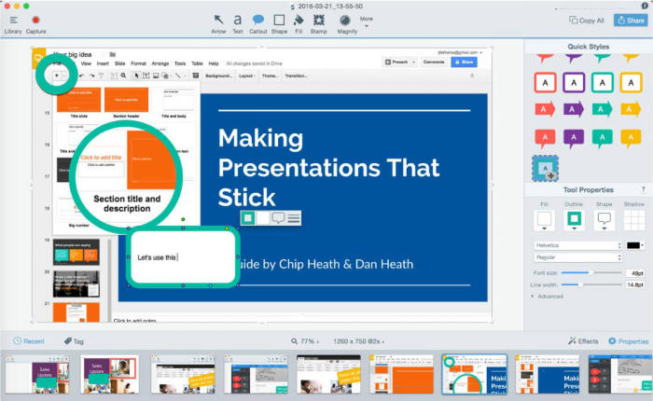The height and width of the screenshot is (401, 653).
Task: Adjust the Line width slider
Action: point(580,284)
